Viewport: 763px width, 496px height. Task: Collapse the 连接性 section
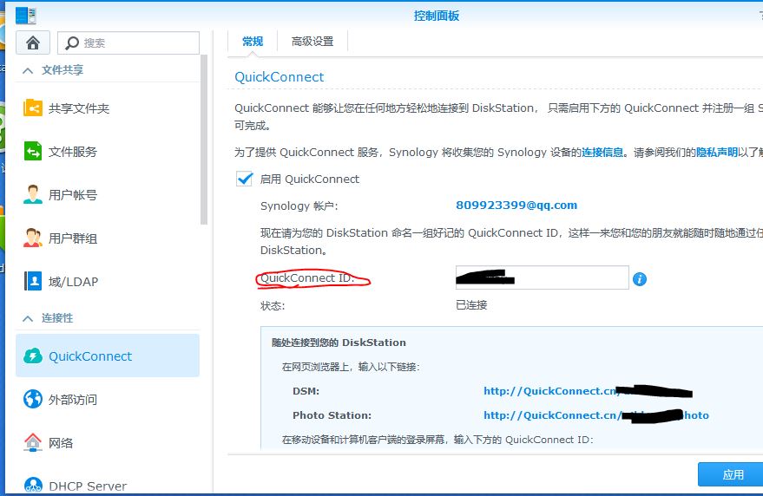tap(28, 318)
